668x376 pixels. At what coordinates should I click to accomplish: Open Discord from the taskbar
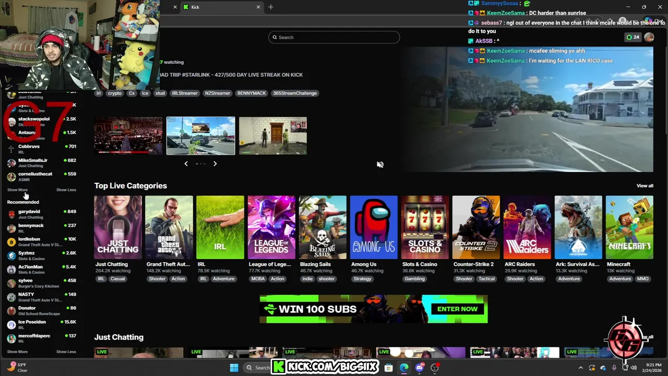(x=420, y=368)
